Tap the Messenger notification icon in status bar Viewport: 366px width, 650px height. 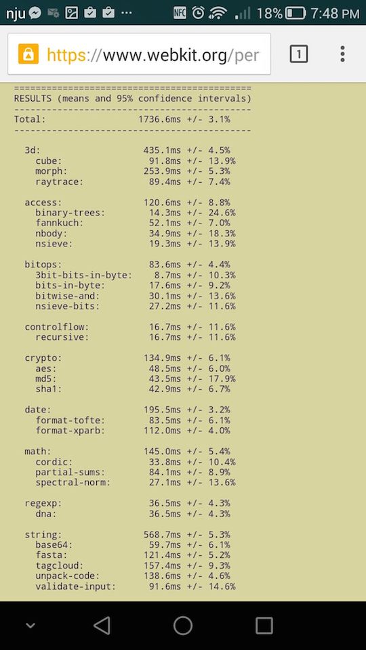[x=36, y=14]
